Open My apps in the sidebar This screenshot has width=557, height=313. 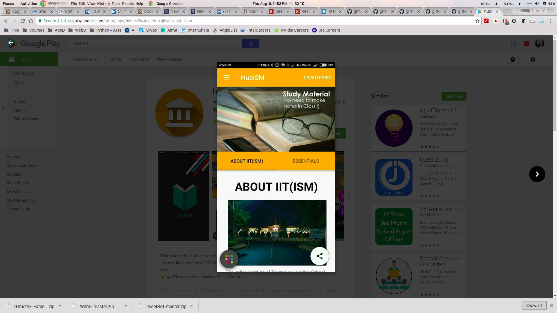pos(23,73)
